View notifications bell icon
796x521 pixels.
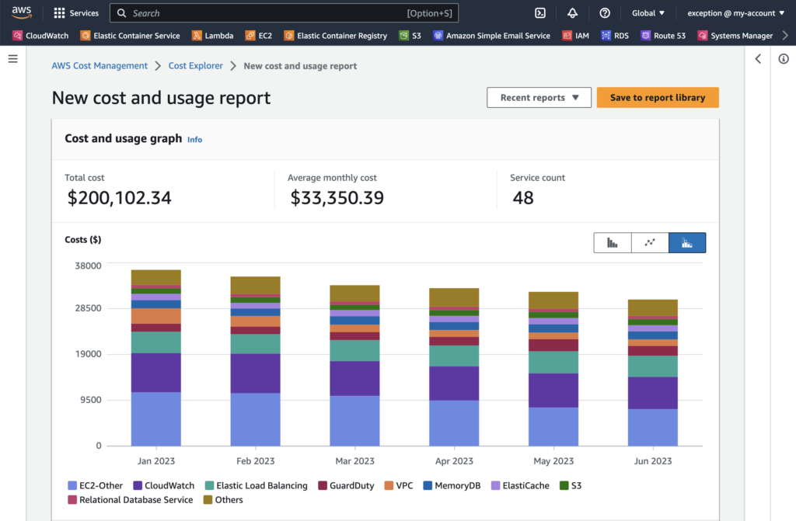tap(572, 13)
